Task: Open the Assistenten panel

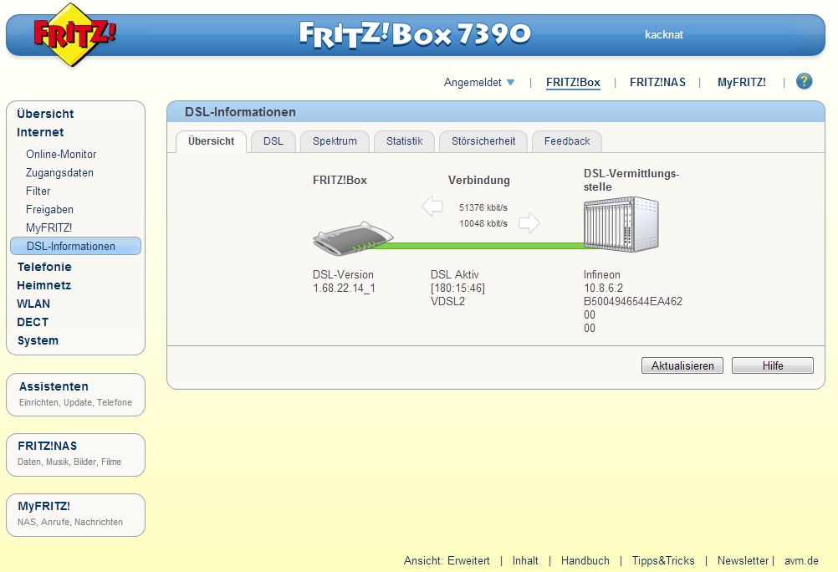Action: (x=75, y=395)
